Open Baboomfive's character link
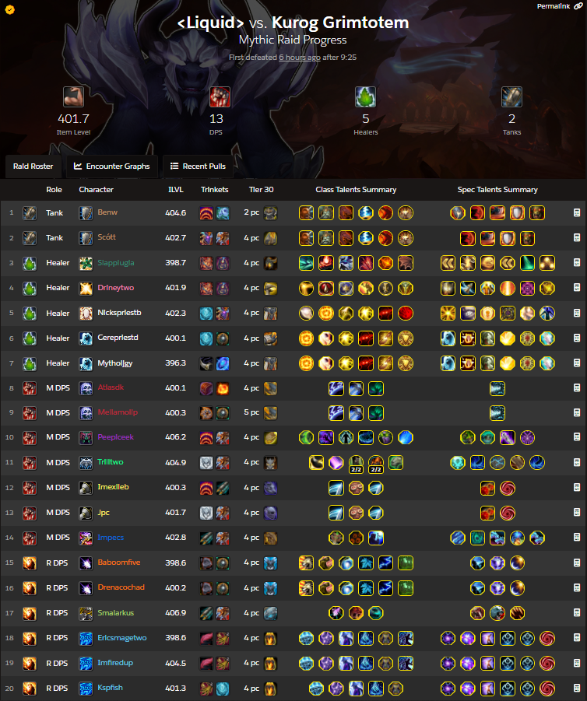Screen dimensions: 587x701 (x=119, y=563)
